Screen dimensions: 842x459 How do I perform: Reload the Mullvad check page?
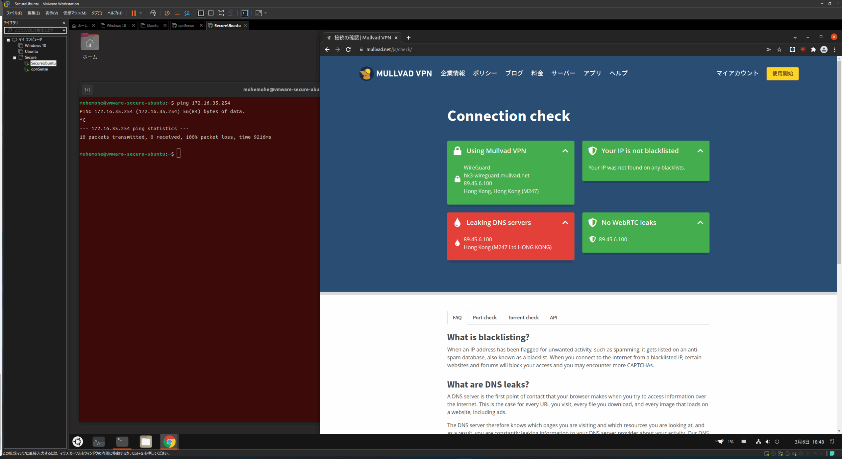[x=348, y=50]
